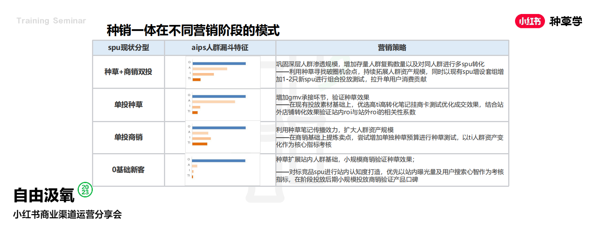This screenshot has width=601, height=225.
Task: Click the funnel chart in 单投商销 row
Action: click(x=223, y=137)
